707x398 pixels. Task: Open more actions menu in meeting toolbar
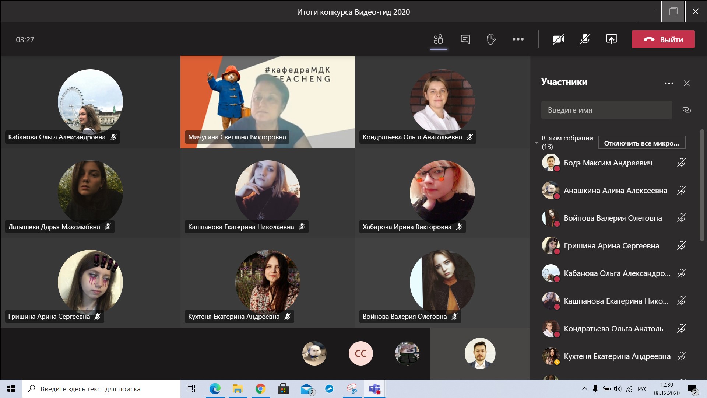[518, 39]
